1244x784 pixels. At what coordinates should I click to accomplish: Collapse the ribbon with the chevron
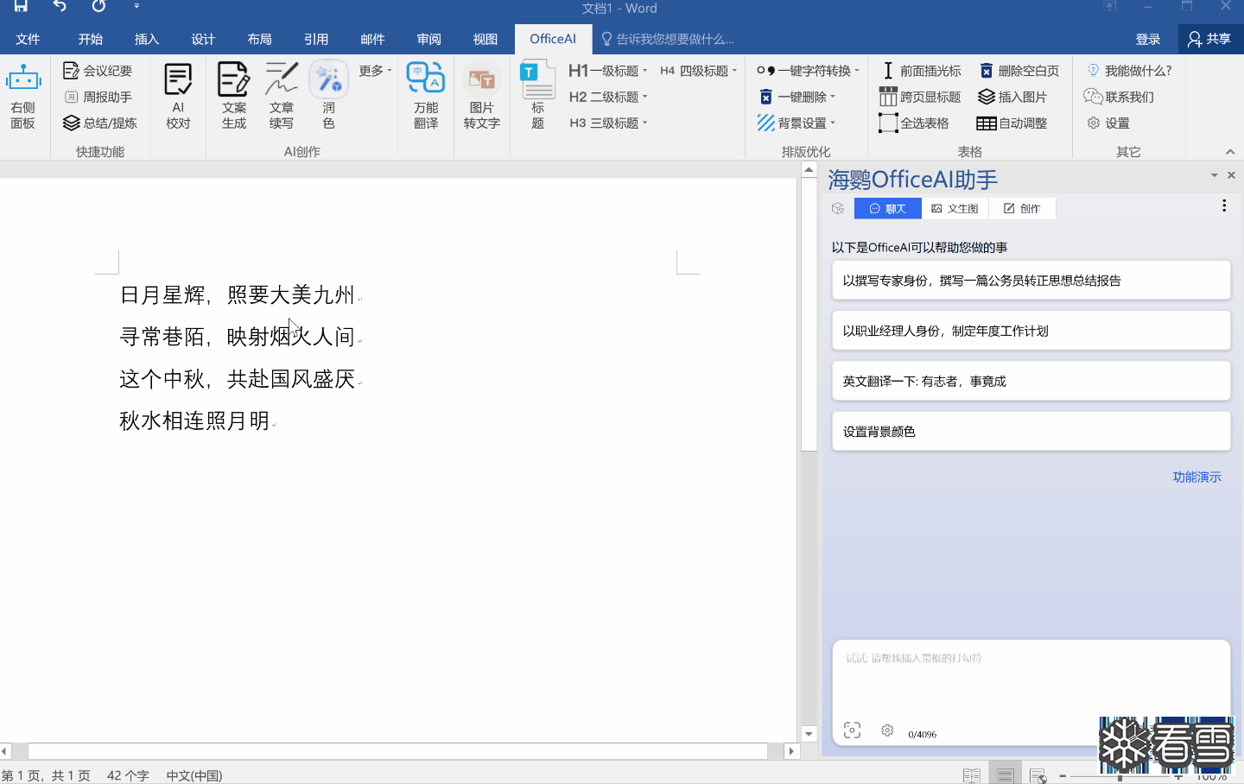coord(1230,152)
